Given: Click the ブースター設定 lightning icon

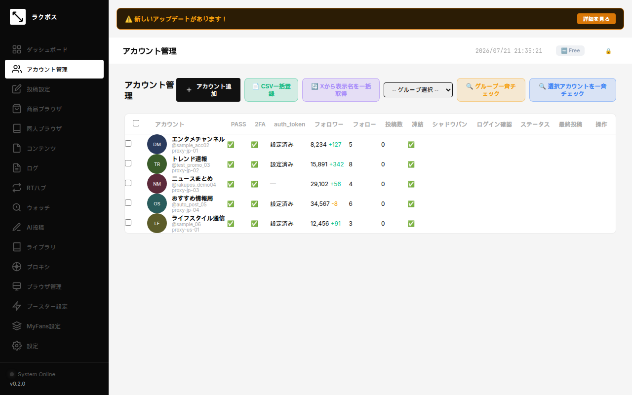Looking at the screenshot, I should [17, 306].
